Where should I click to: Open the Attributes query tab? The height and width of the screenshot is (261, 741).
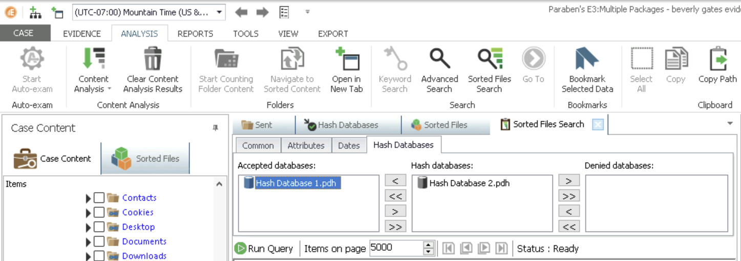(306, 146)
